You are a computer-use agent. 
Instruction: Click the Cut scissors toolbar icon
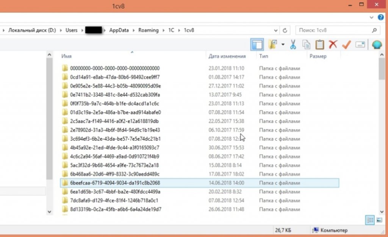tap(293, 45)
